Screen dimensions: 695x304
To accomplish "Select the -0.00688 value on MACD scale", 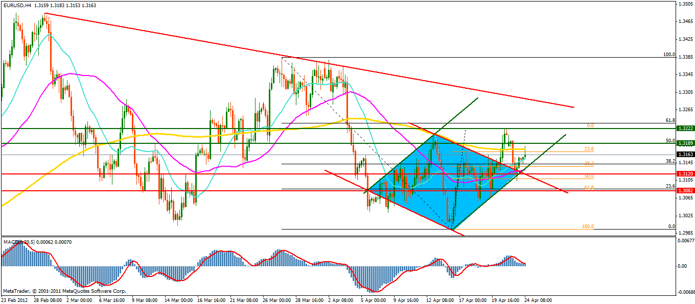I will click(684, 293).
